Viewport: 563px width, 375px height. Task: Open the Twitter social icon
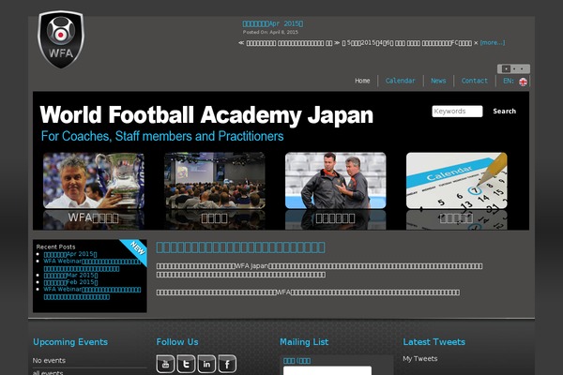click(186, 365)
